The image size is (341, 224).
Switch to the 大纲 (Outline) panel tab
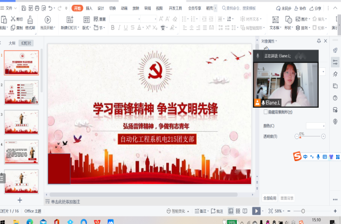[12, 43]
